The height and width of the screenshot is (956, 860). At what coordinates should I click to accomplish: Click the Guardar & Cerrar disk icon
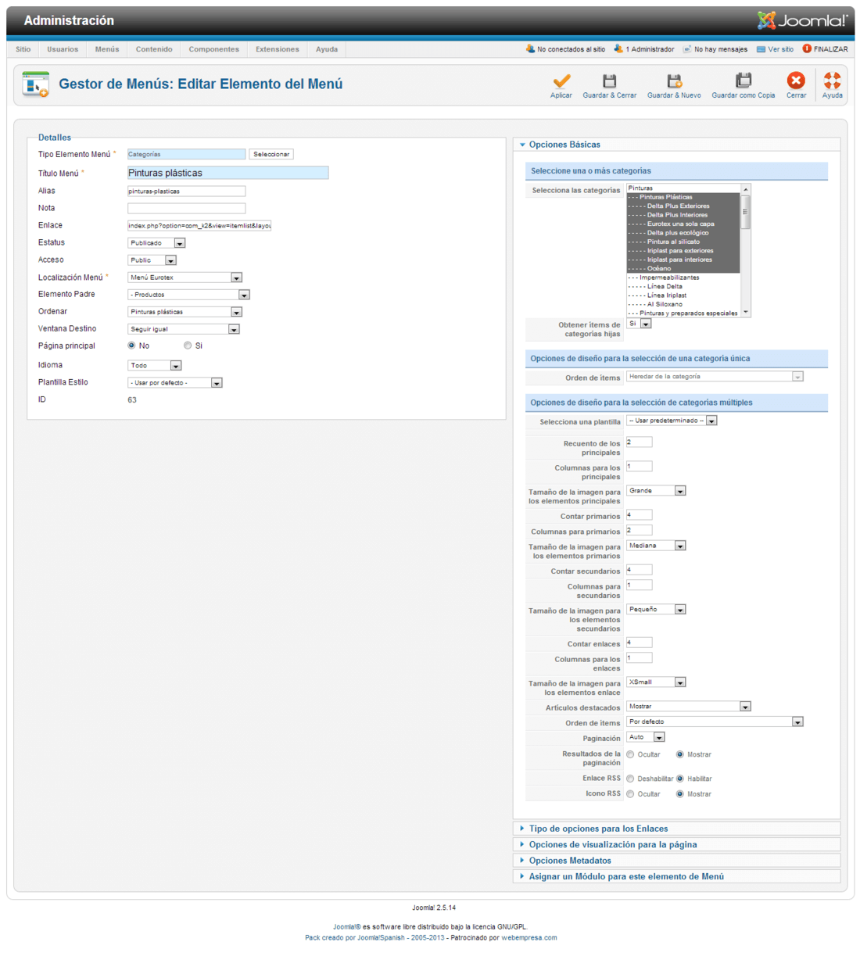(610, 81)
